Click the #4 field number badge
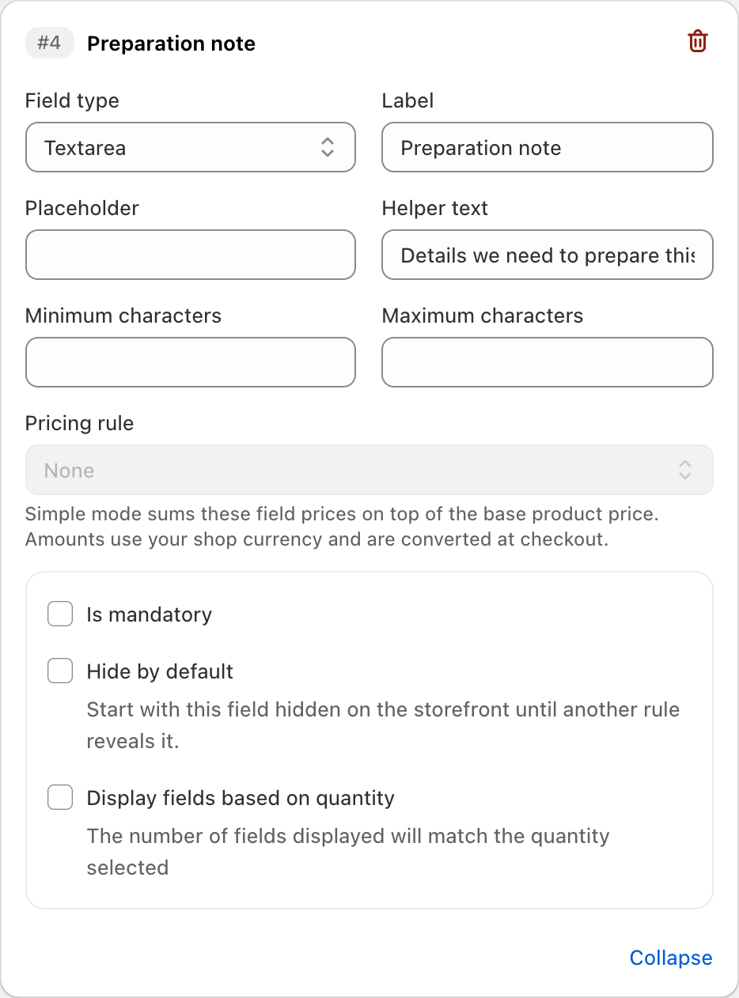739x998 pixels. click(49, 43)
